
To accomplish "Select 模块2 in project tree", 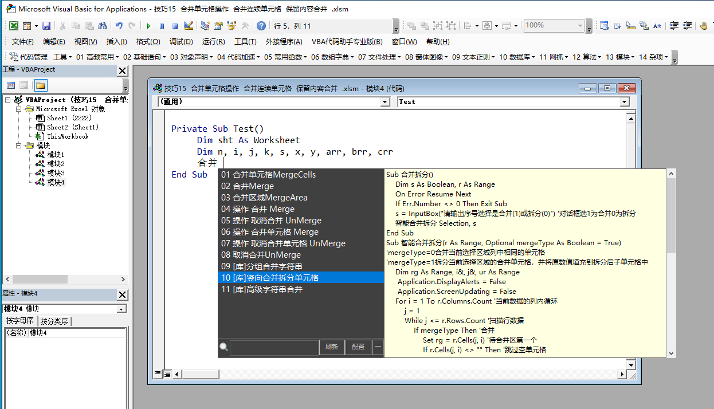I will coord(56,164).
